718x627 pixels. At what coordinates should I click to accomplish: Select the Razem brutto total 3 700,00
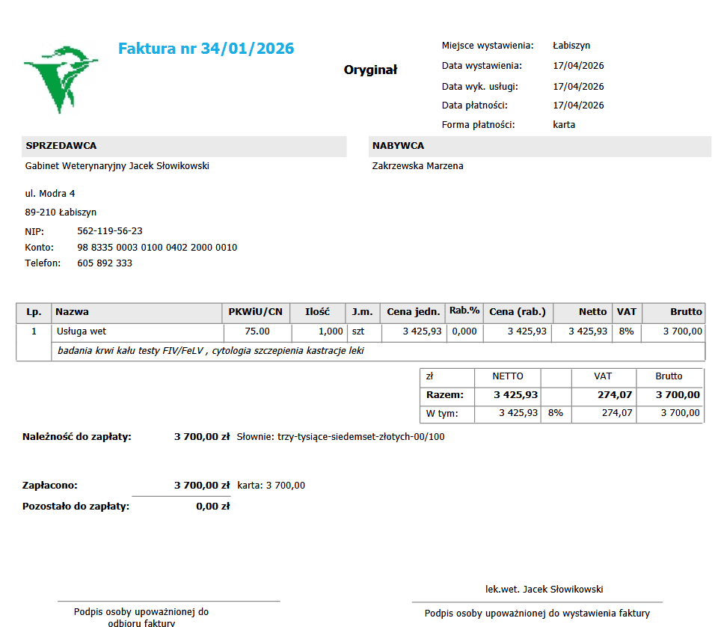678,395
